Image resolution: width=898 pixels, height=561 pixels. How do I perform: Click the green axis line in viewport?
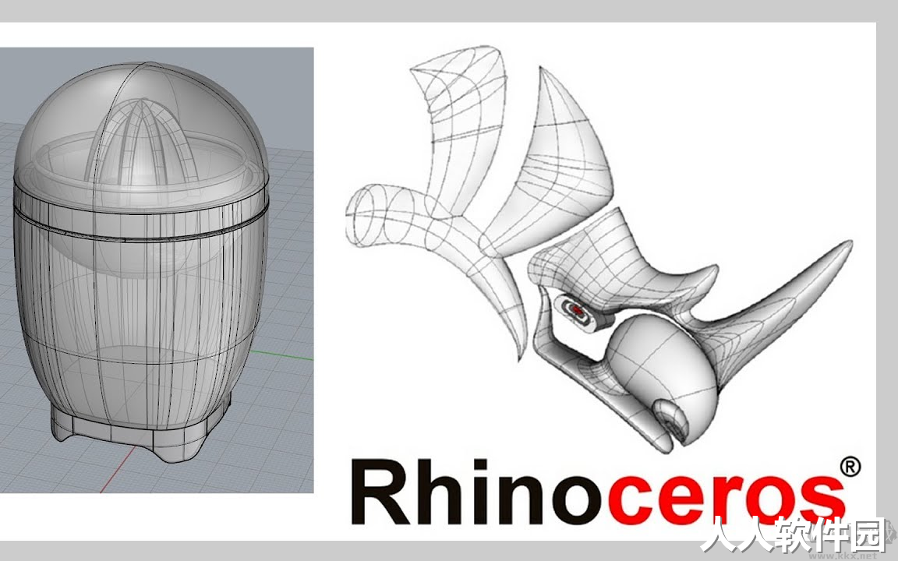(x=281, y=355)
